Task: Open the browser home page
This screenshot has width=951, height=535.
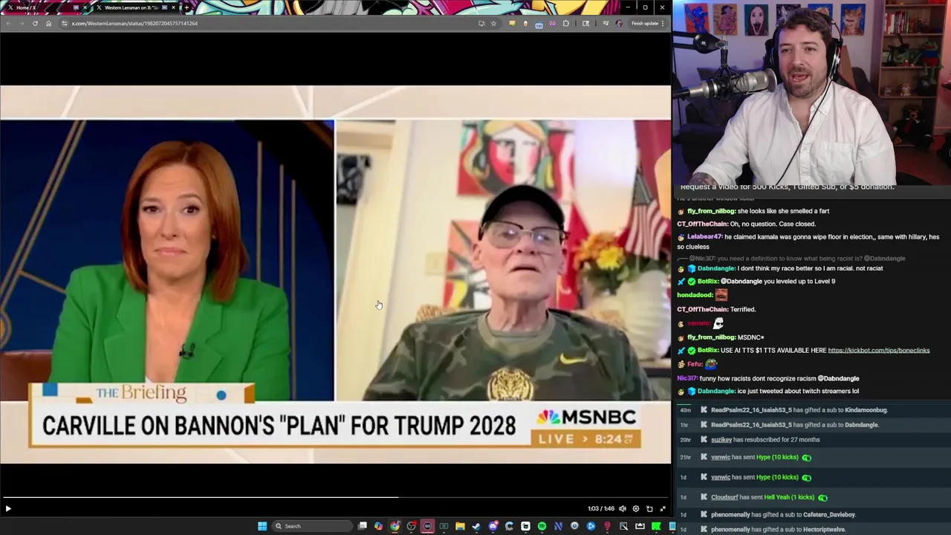Action: tap(49, 23)
